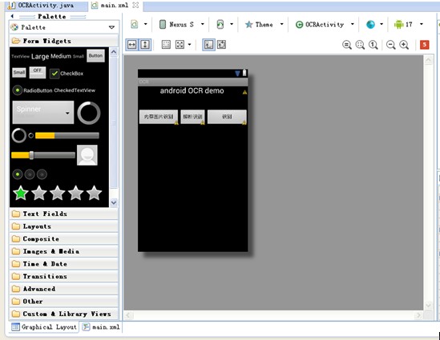Select the RadioButton widget in palette
440x340 pixels.
tap(32, 90)
